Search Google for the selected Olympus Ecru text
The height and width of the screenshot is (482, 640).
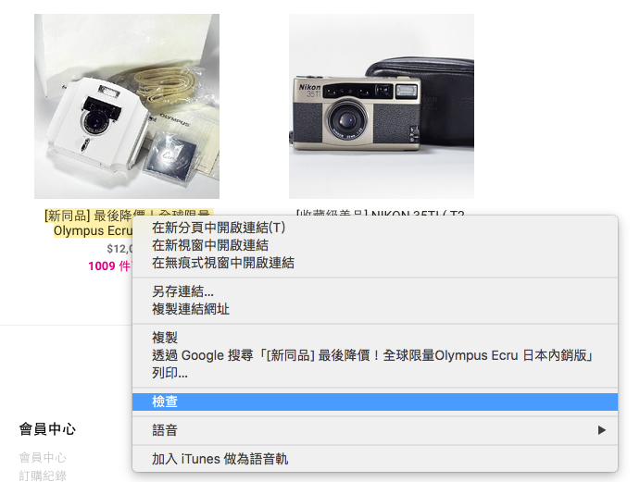[375, 355]
